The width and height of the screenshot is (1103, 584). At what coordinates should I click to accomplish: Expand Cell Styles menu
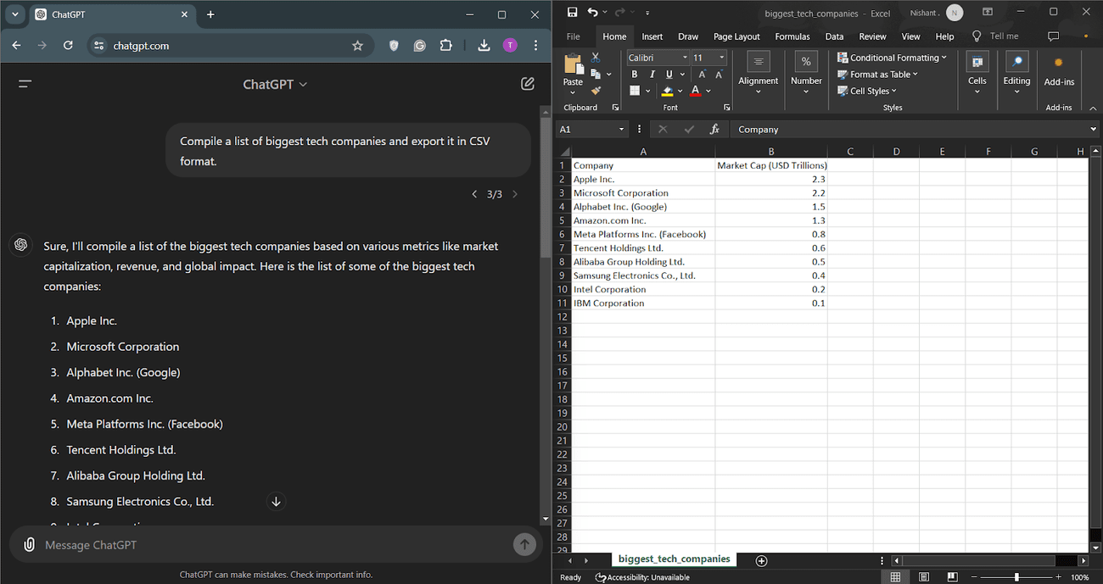tap(867, 91)
